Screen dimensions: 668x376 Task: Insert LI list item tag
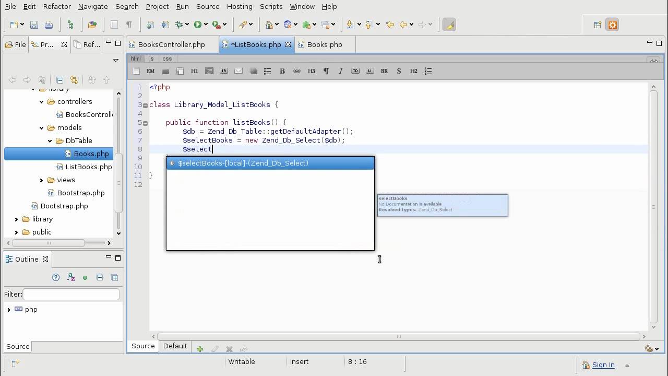click(370, 71)
